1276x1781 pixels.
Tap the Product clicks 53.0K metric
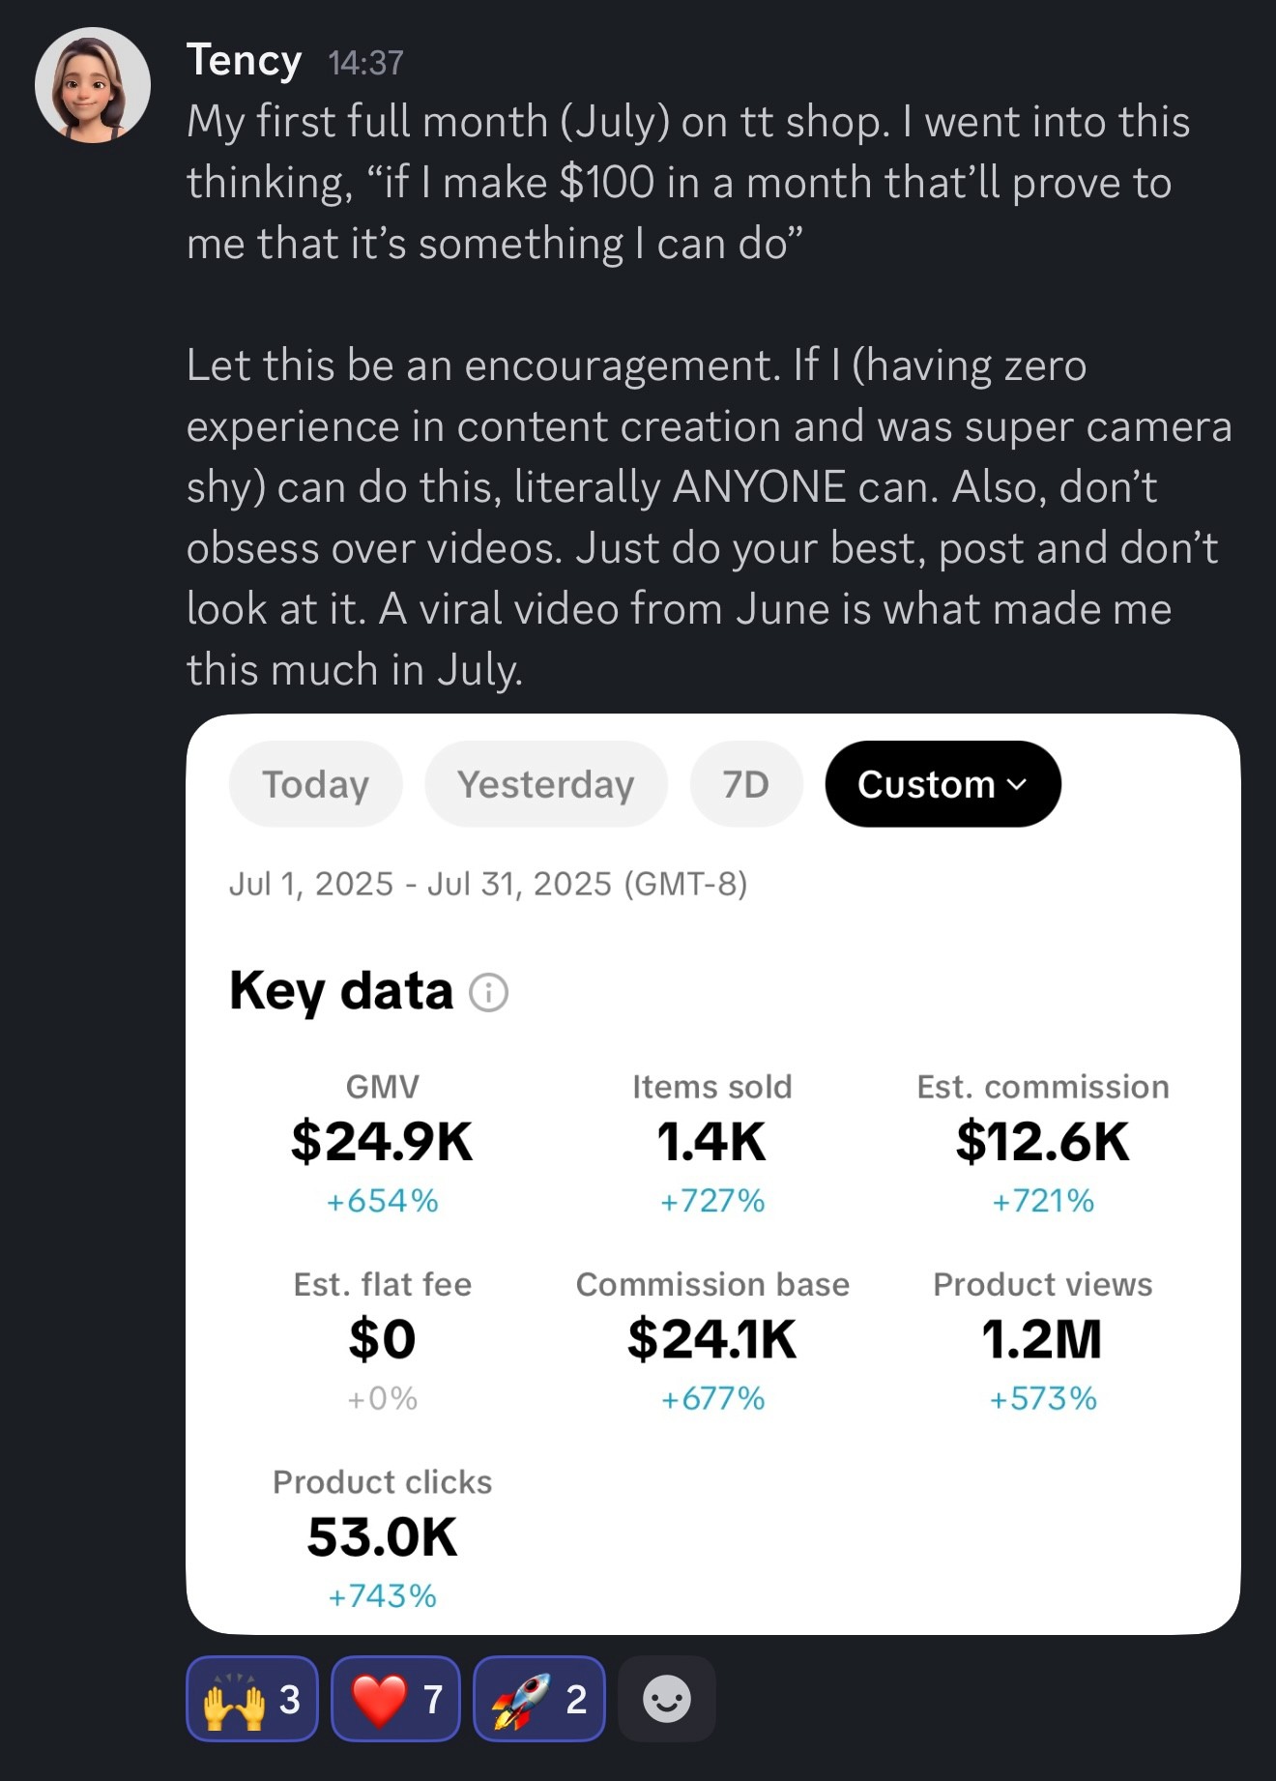383,1537
